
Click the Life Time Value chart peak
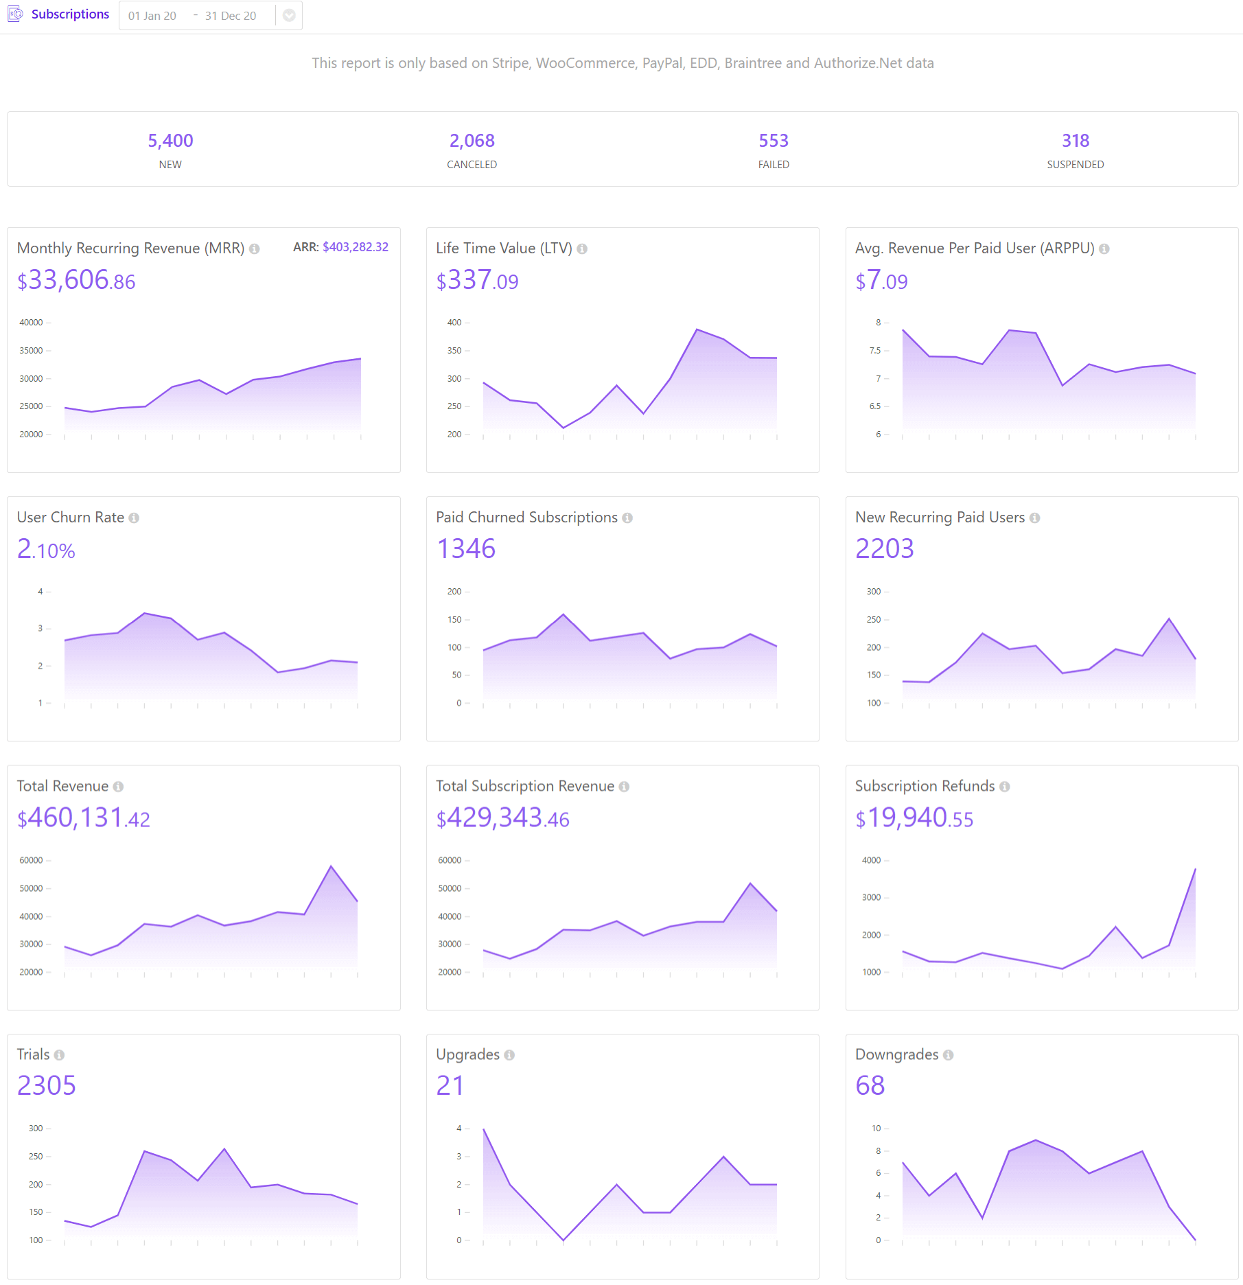(697, 330)
